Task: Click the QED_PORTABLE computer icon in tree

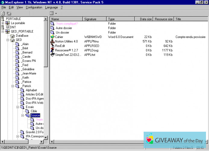Action: [8, 31]
